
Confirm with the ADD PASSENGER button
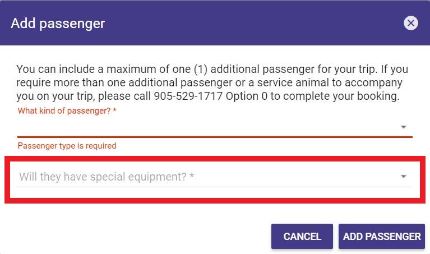coord(382,237)
